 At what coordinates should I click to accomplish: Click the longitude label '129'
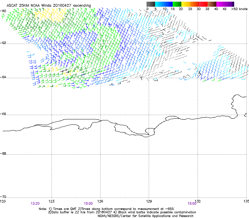[149, 201]
